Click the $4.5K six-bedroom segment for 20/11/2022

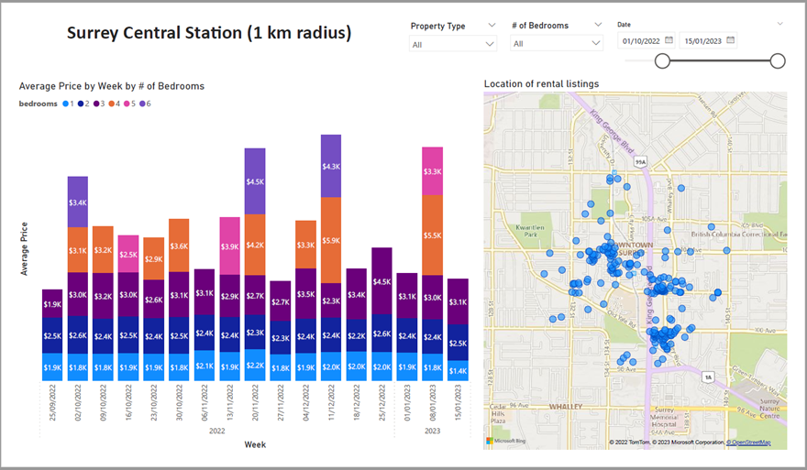255,181
